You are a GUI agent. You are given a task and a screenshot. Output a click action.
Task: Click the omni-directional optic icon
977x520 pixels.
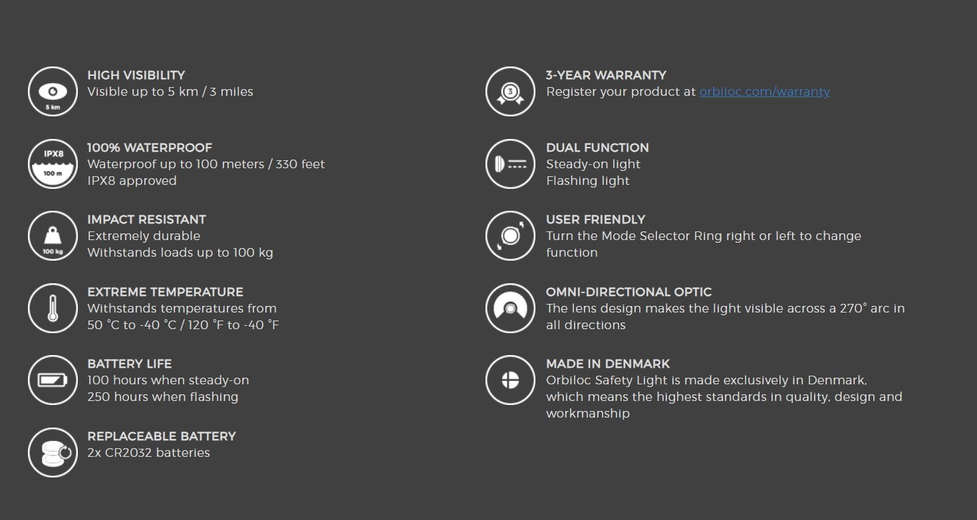[x=510, y=309]
